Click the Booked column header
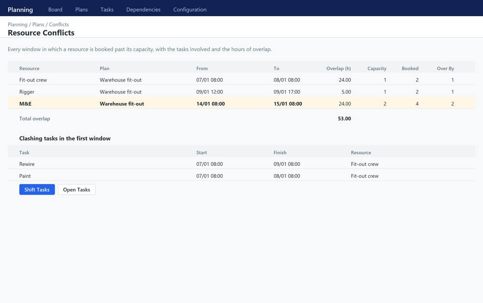This screenshot has width=483, height=303. pyautogui.click(x=410, y=69)
